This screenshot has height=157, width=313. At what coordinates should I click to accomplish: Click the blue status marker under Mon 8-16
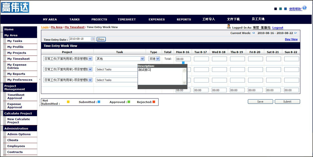(183, 63)
